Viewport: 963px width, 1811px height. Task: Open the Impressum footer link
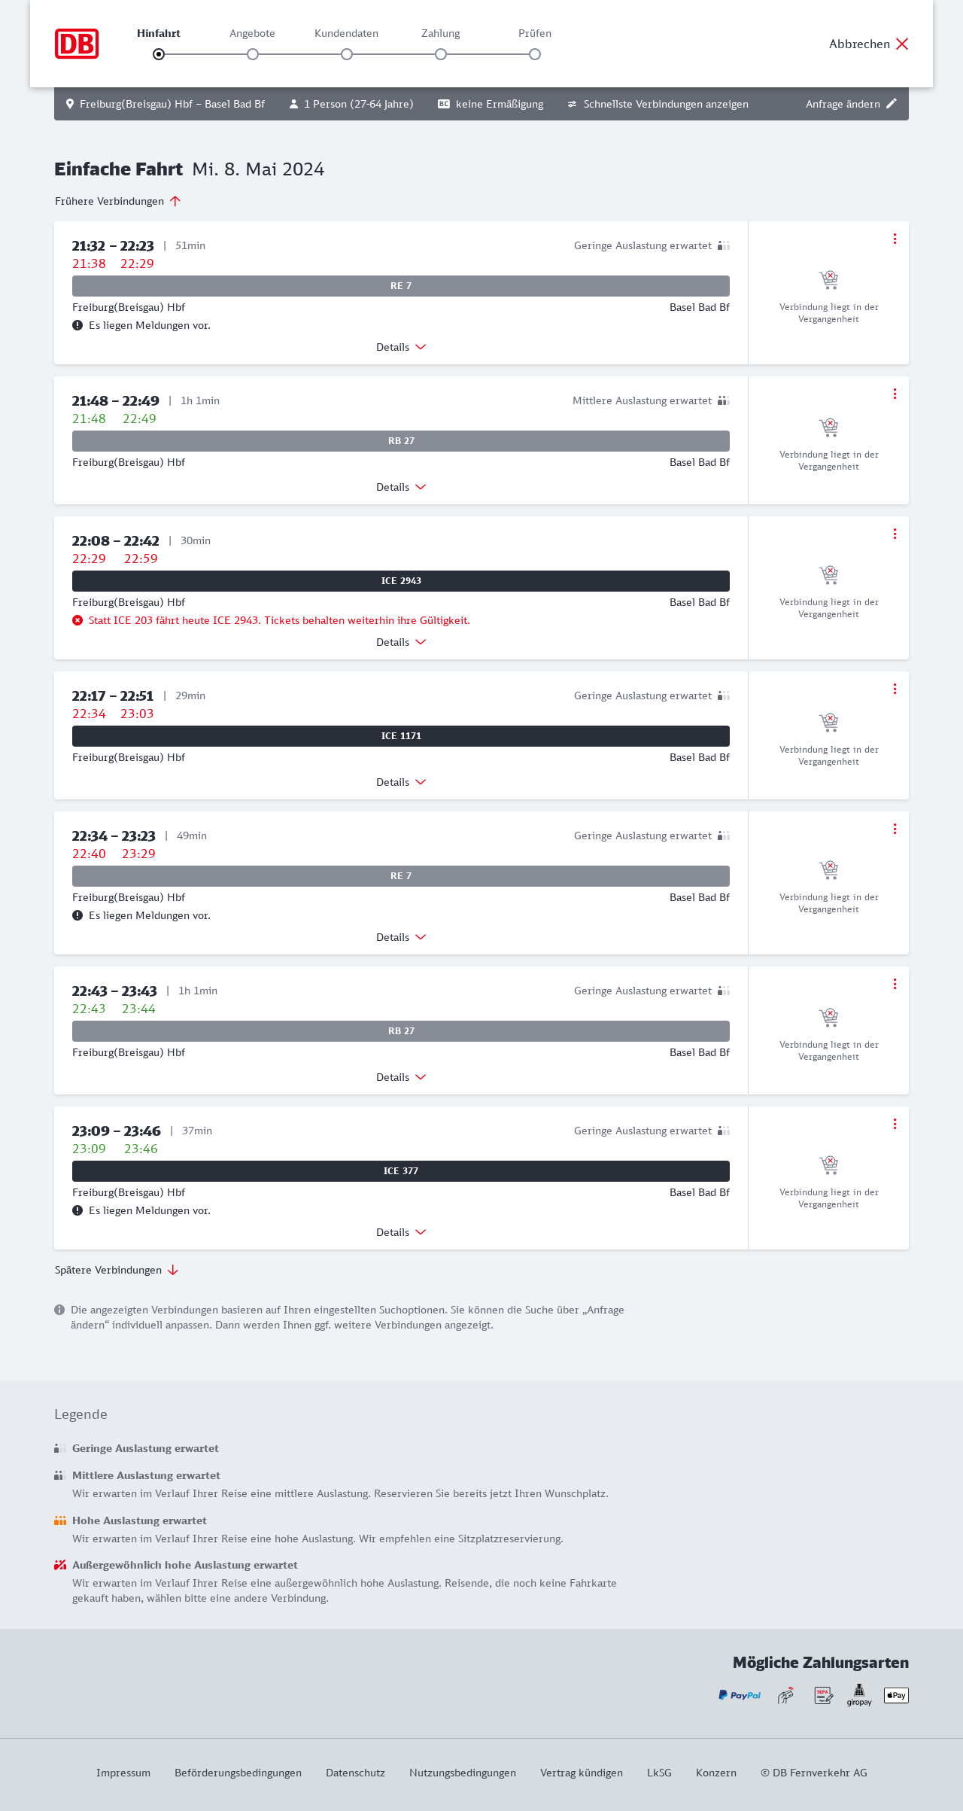click(x=123, y=1773)
